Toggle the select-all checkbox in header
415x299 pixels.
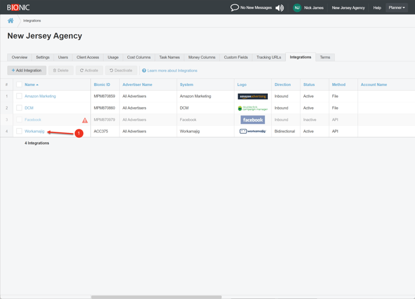(x=19, y=84)
